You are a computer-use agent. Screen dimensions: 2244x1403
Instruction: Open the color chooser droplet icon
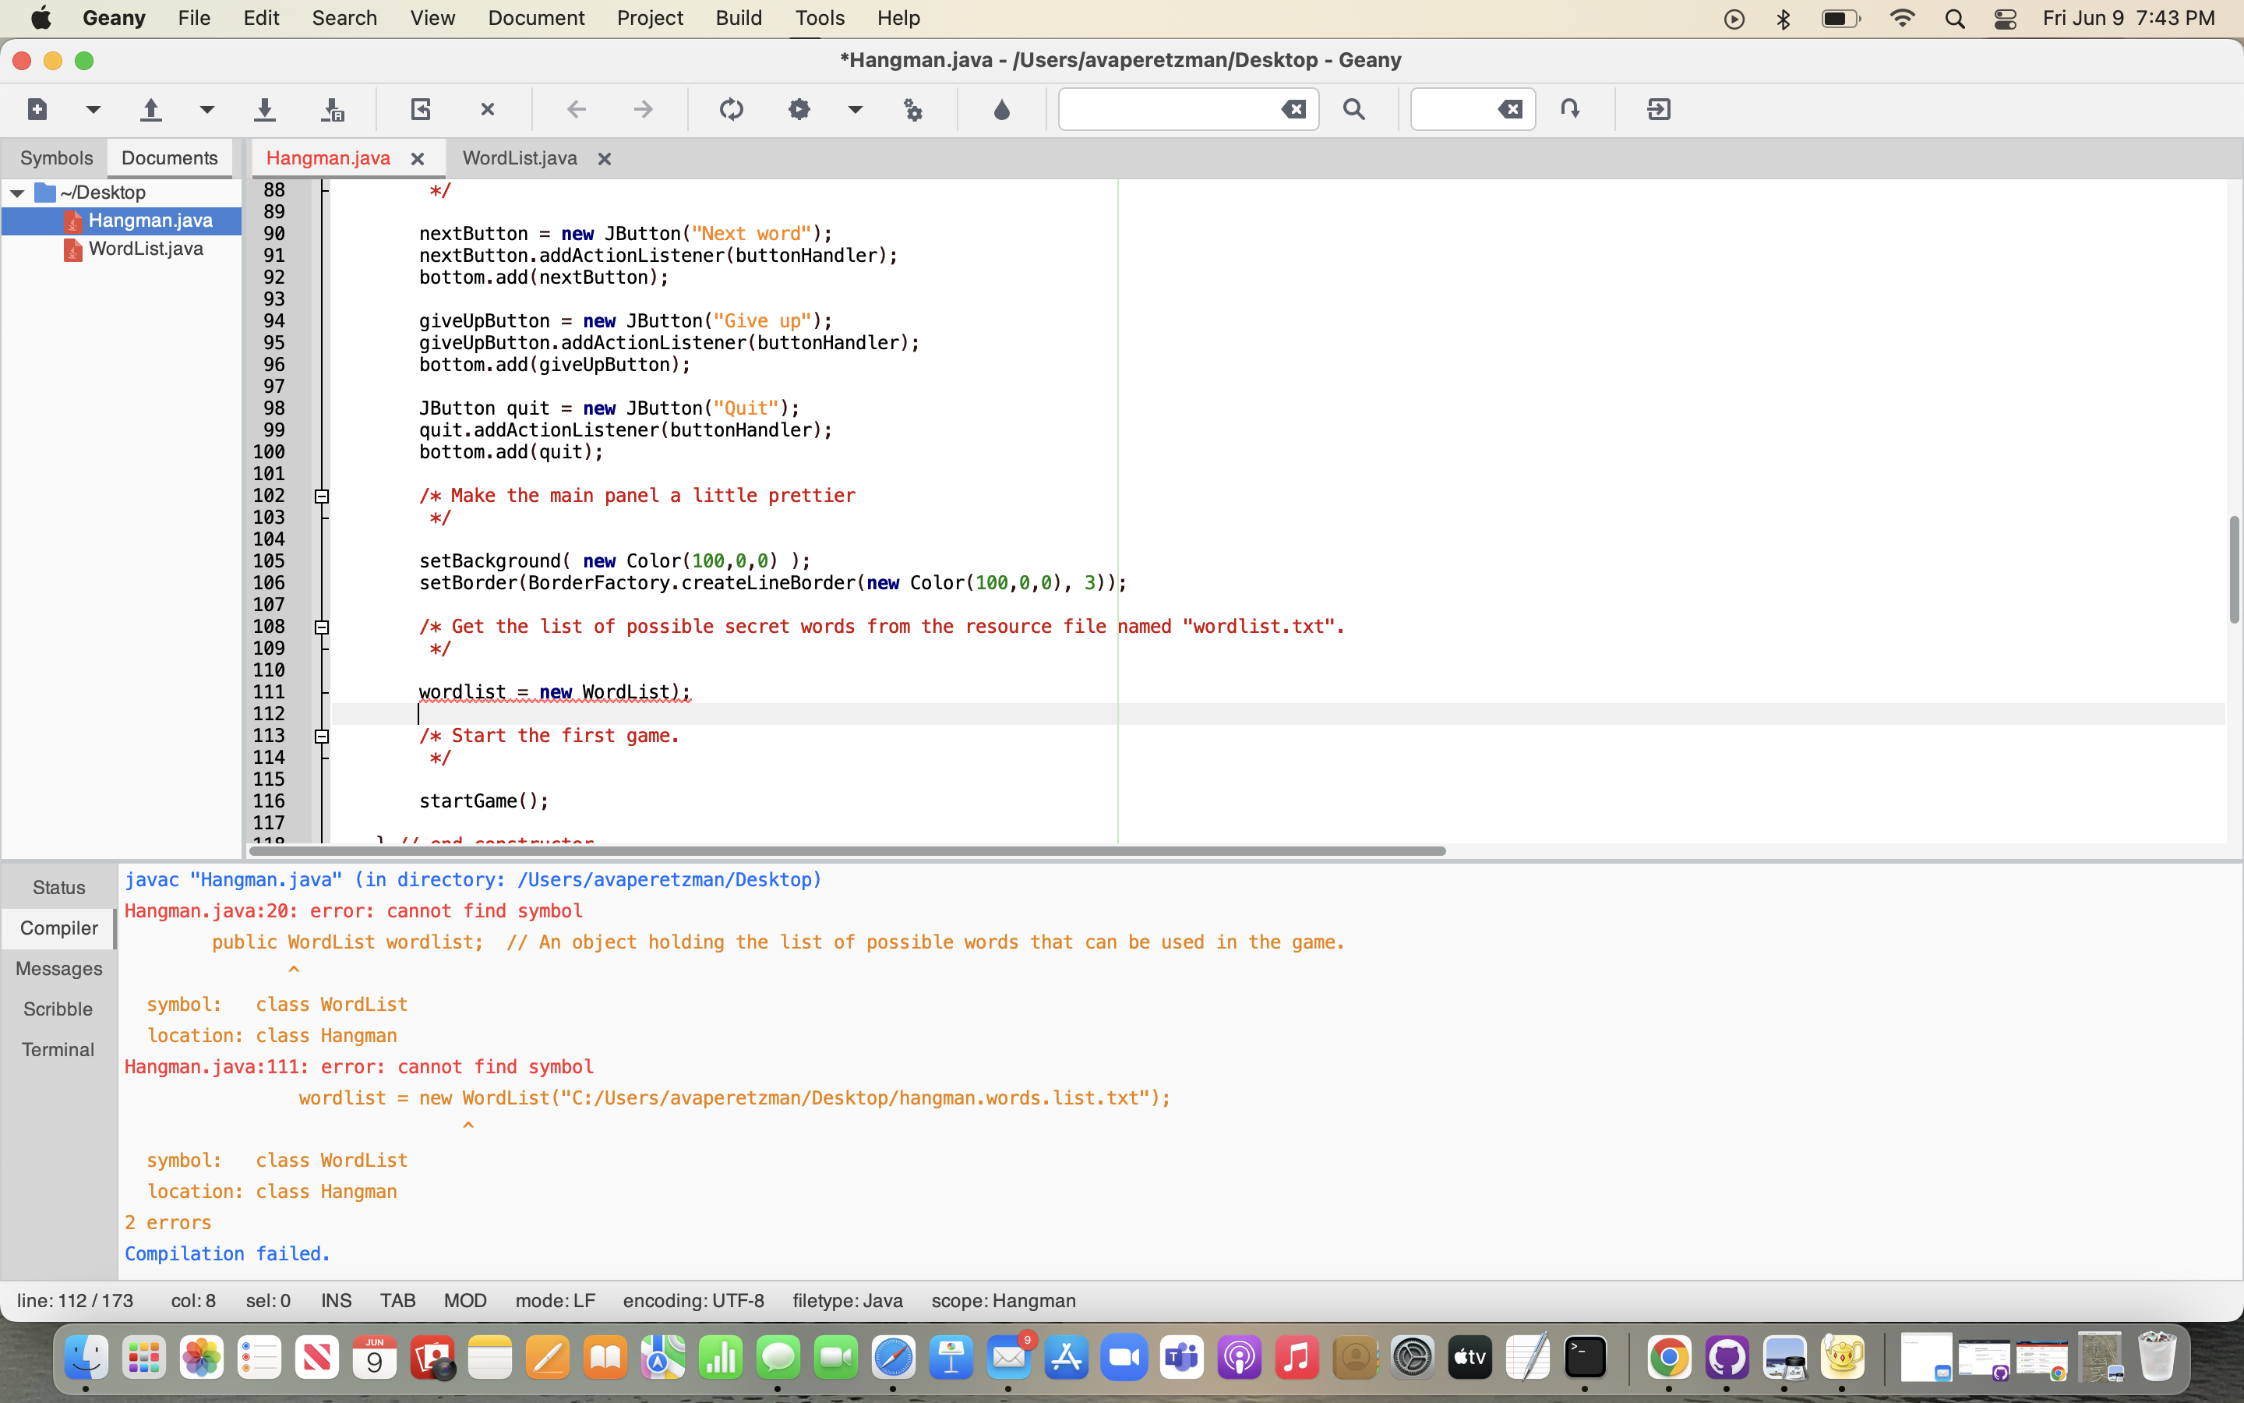click(x=1001, y=109)
